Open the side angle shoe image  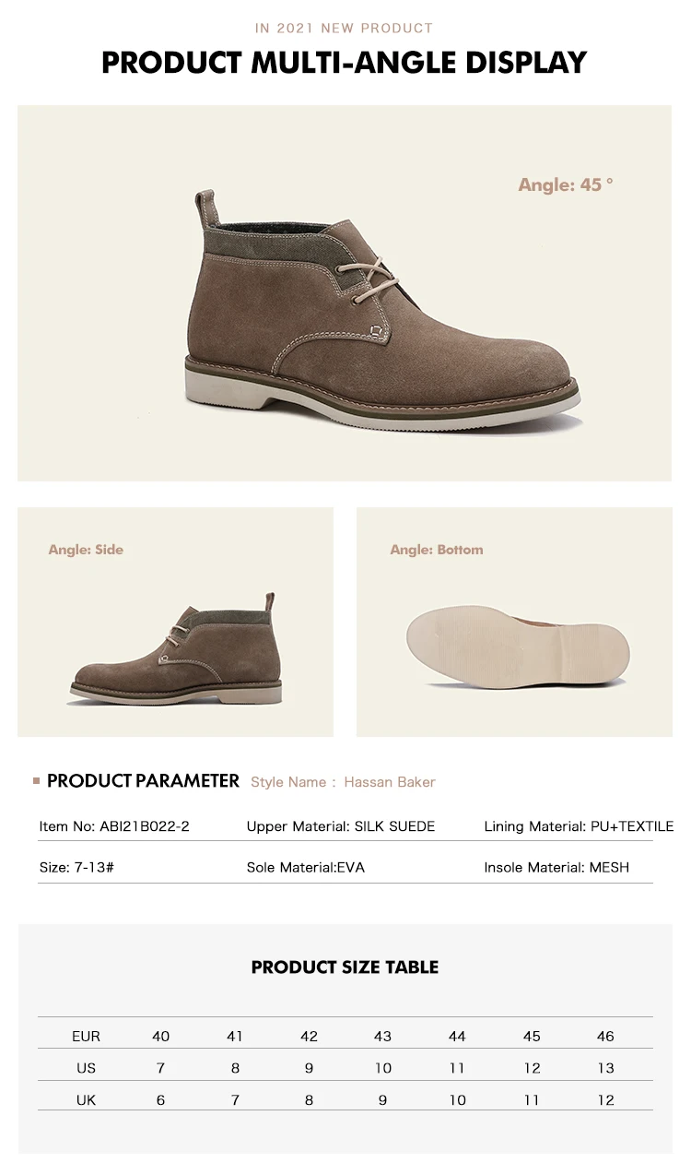(x=175, y=650)
